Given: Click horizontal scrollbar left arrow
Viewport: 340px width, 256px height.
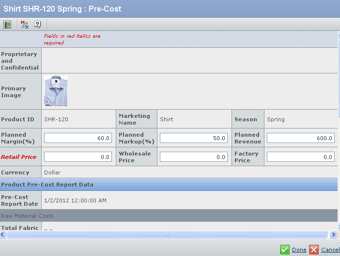Looking at the screenshot, I should (x=3, y=234).
